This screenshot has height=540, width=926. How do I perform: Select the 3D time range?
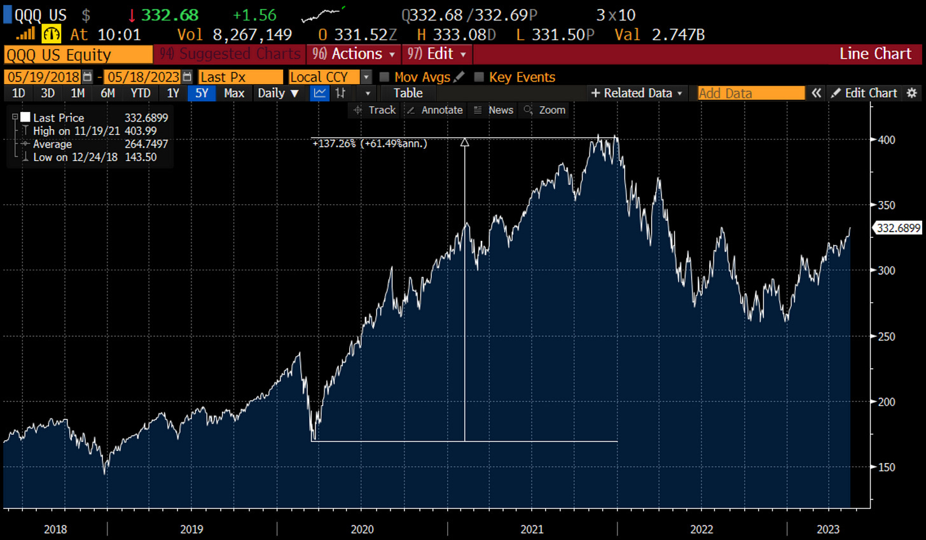pos(48,93)
